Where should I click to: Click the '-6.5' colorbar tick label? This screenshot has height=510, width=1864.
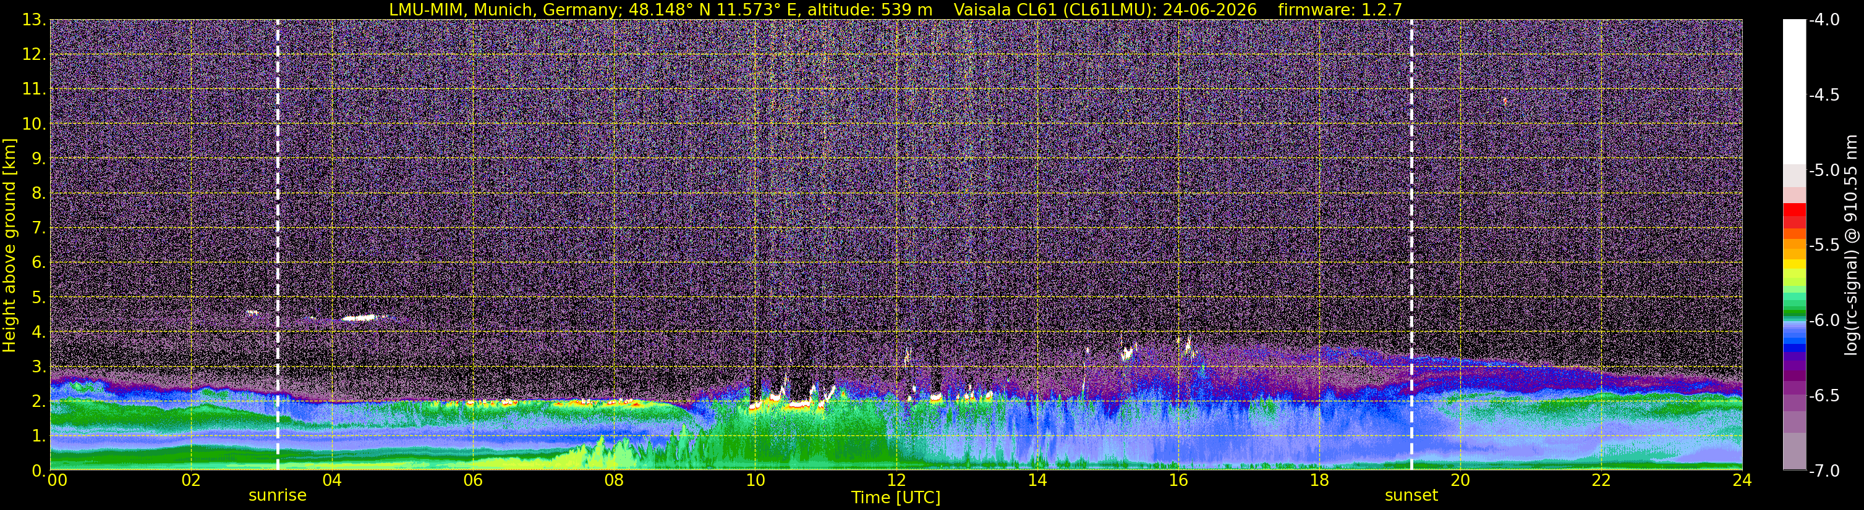pyautogui.click(x=1823, y=396)
